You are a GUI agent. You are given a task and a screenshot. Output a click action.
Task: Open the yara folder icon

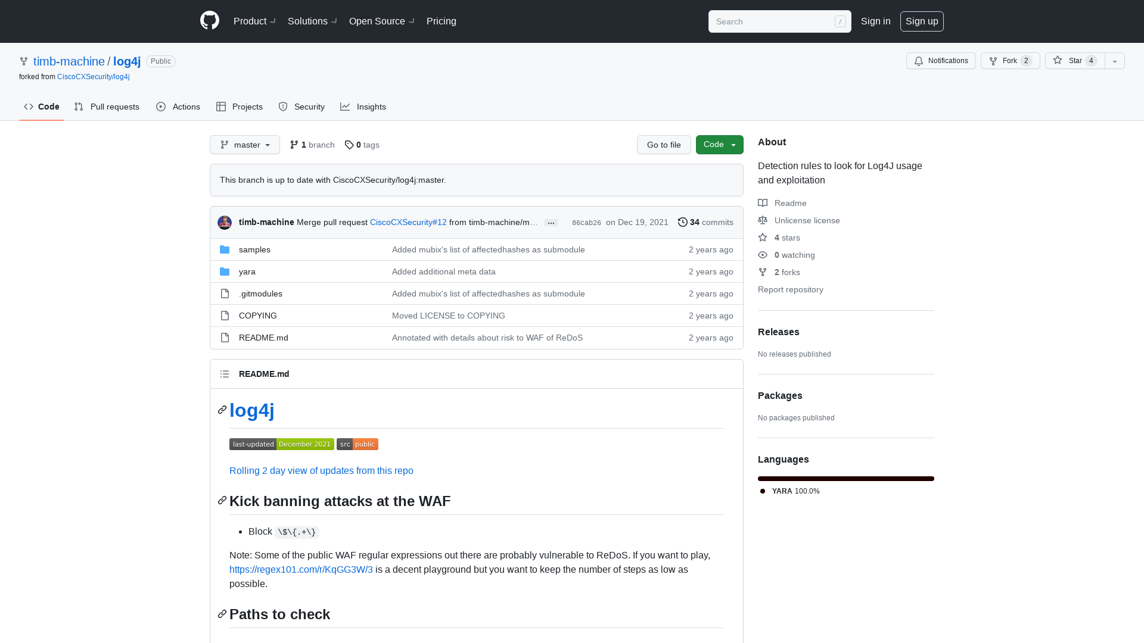coord(225,271)
